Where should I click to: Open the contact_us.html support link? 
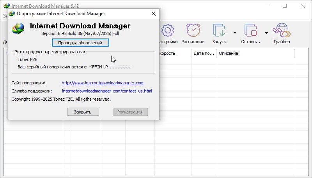107,91
